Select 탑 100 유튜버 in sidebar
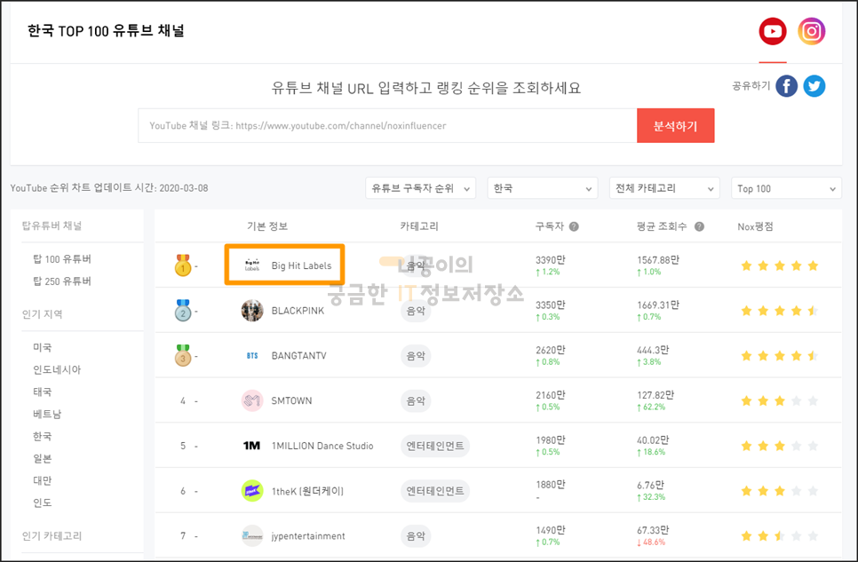The image size is (858, 562). point(62,259)
